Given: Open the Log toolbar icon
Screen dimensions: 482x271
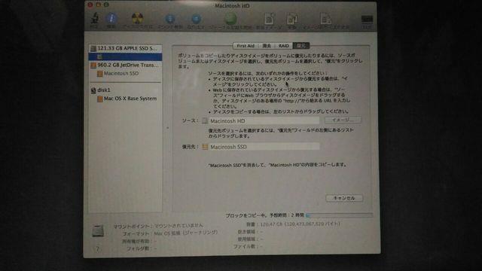Looking at the screenshot, I should click(x=367, y=19).
